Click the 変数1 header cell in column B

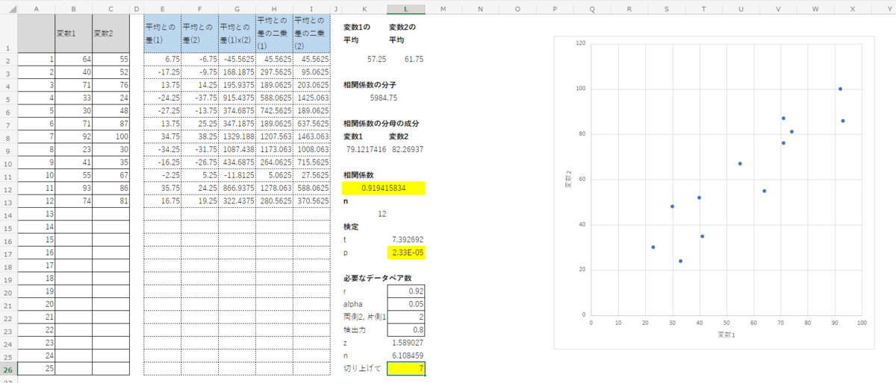click(73, 34)
